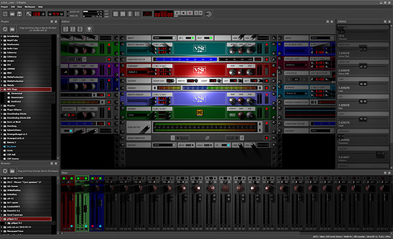Start recording with the red dot button
Viewport: 393px width, 239px height.
coord(190,13)
